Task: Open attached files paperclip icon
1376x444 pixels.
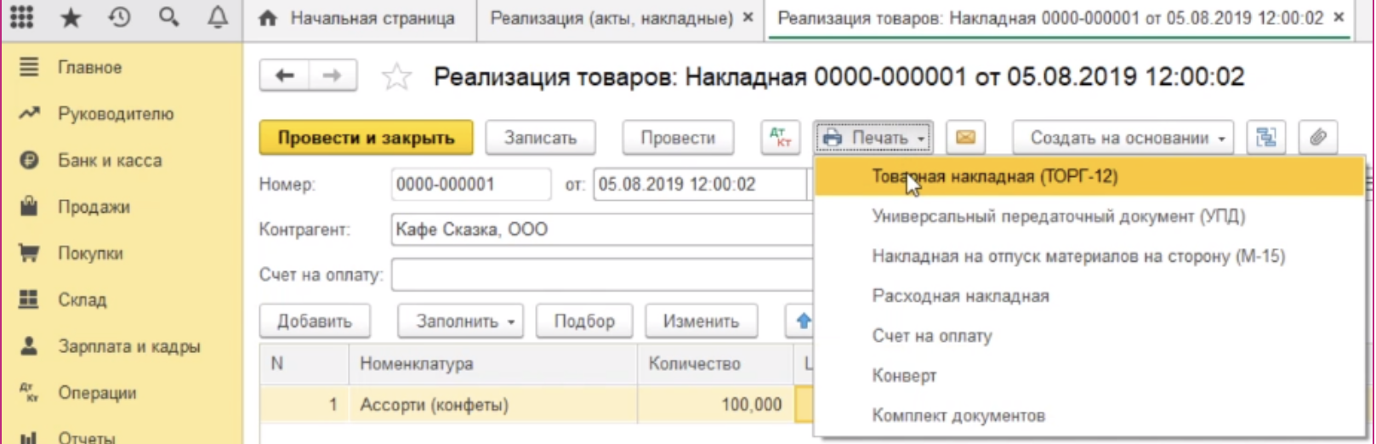Action: pyautogui.click(x=1317, y=138)
